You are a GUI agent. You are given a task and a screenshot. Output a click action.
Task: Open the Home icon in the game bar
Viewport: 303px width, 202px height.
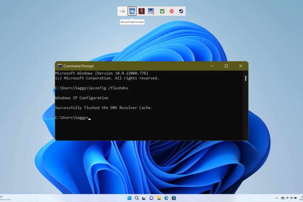tap(123, 11)
